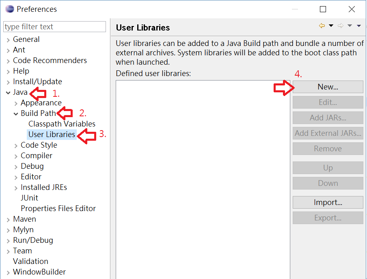Expand the Install/Update node
Screen dimensions: 367x279
(8, 82)
